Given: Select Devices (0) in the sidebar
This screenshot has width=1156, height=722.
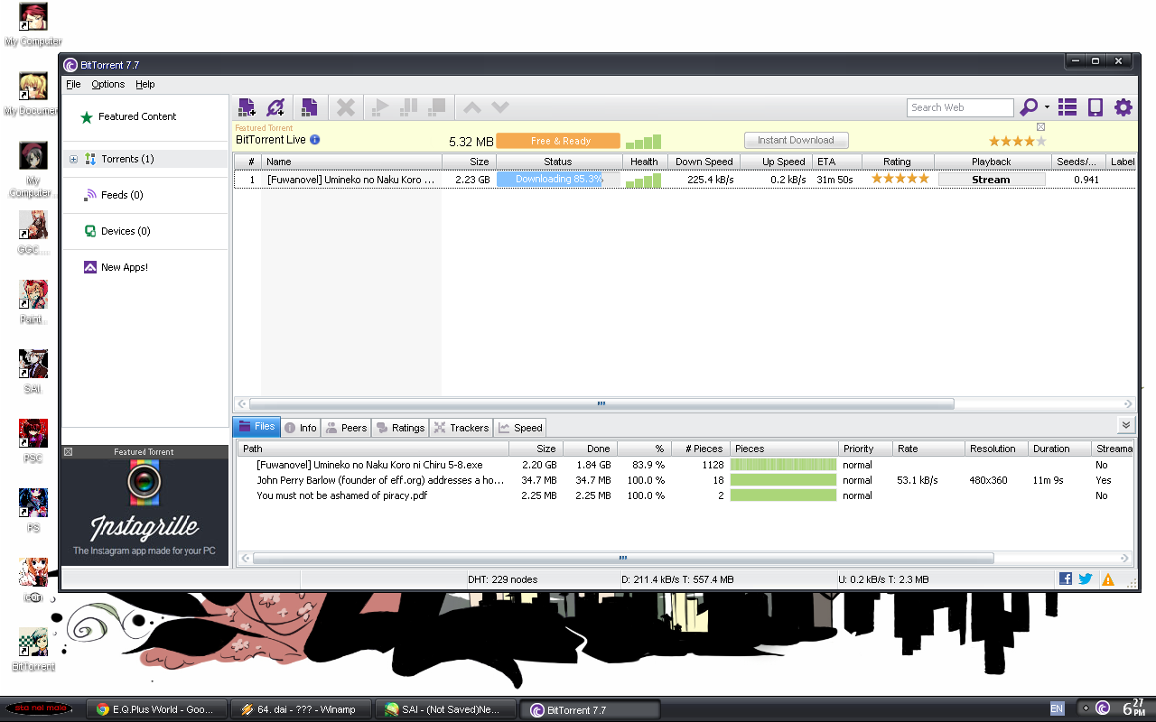Looking at the screenshot, I should 126,231.
